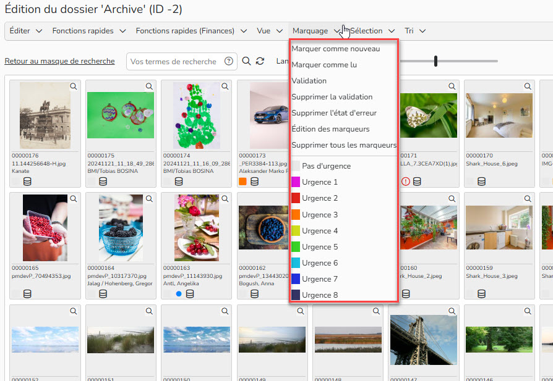This screenshot has width=553, height=381.
Task: Click author text Jalag / Hohenberg, Gregor
Action: [x=120, y=283]
